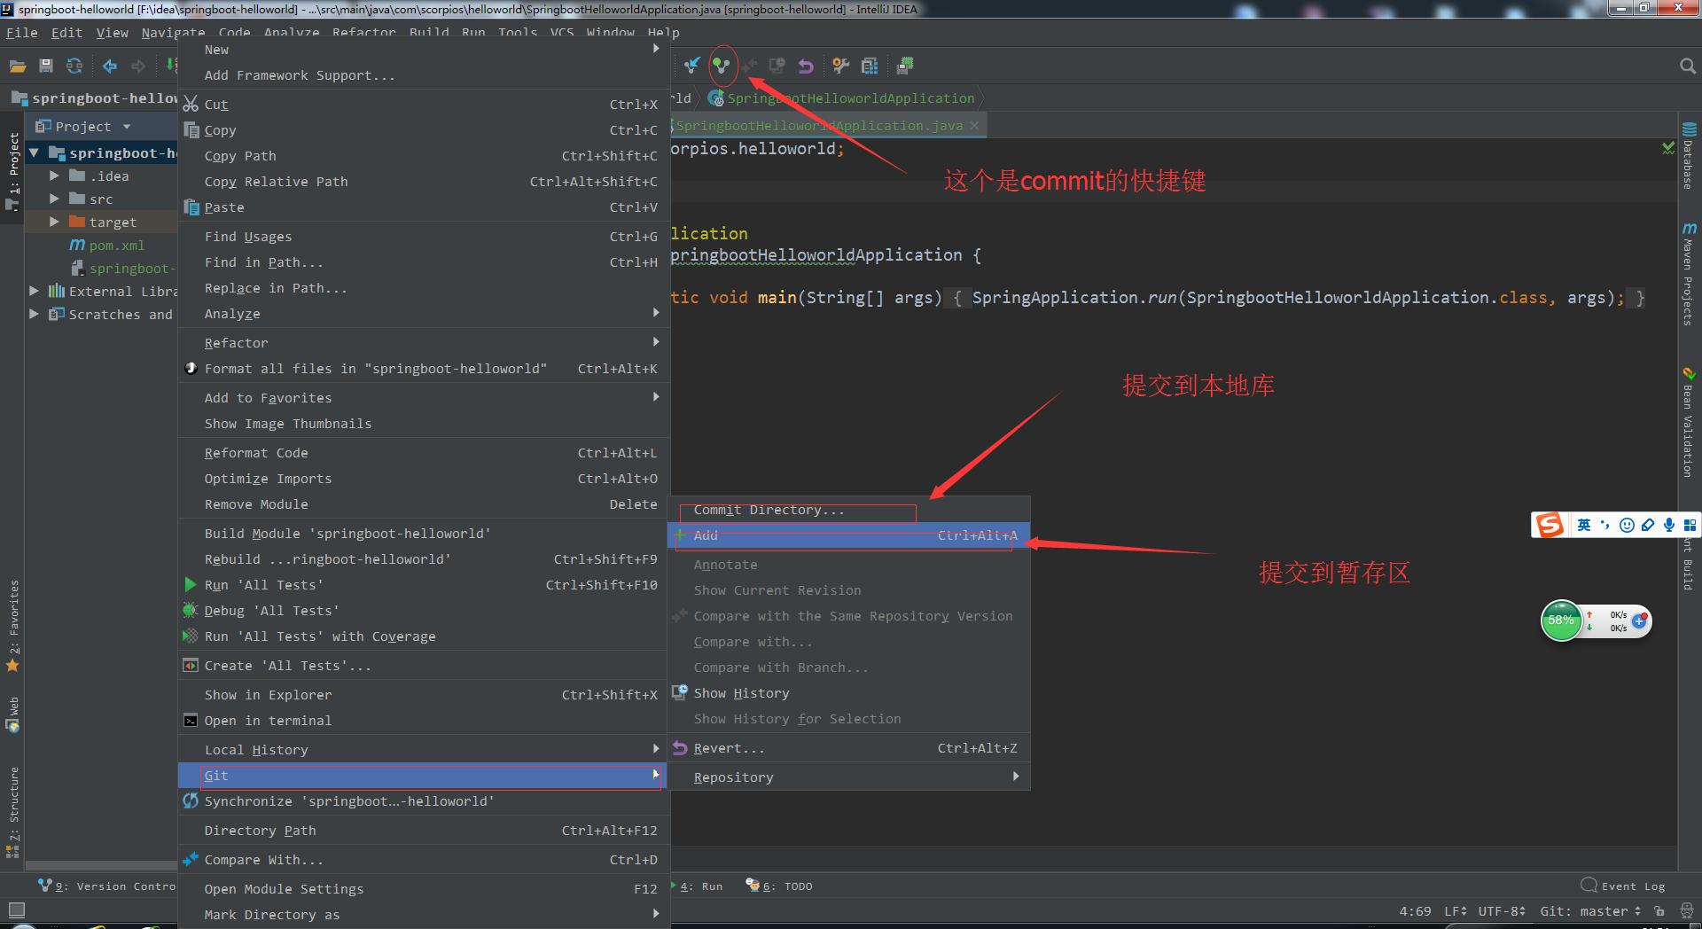Open the LF line separator dropdown

click(1455, 911)
